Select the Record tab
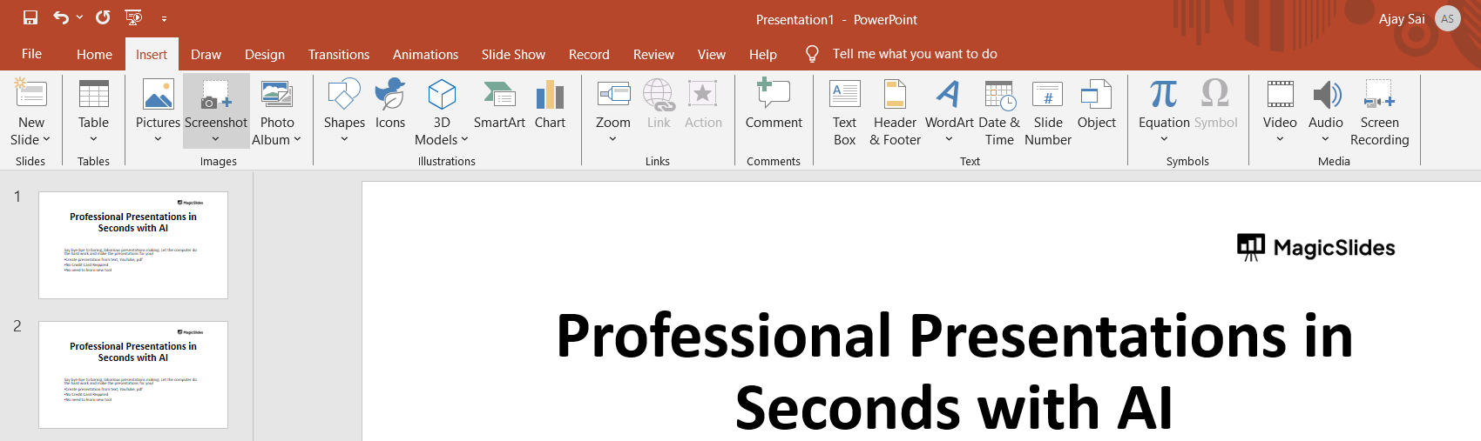Viewport: 1481px width, 441px height. 589,54
